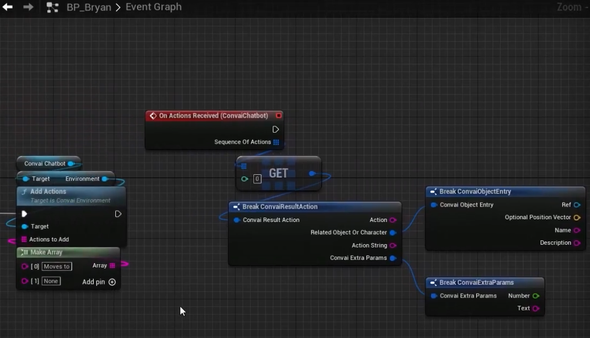Click the Make Array index 1 pin

point(25,281)
